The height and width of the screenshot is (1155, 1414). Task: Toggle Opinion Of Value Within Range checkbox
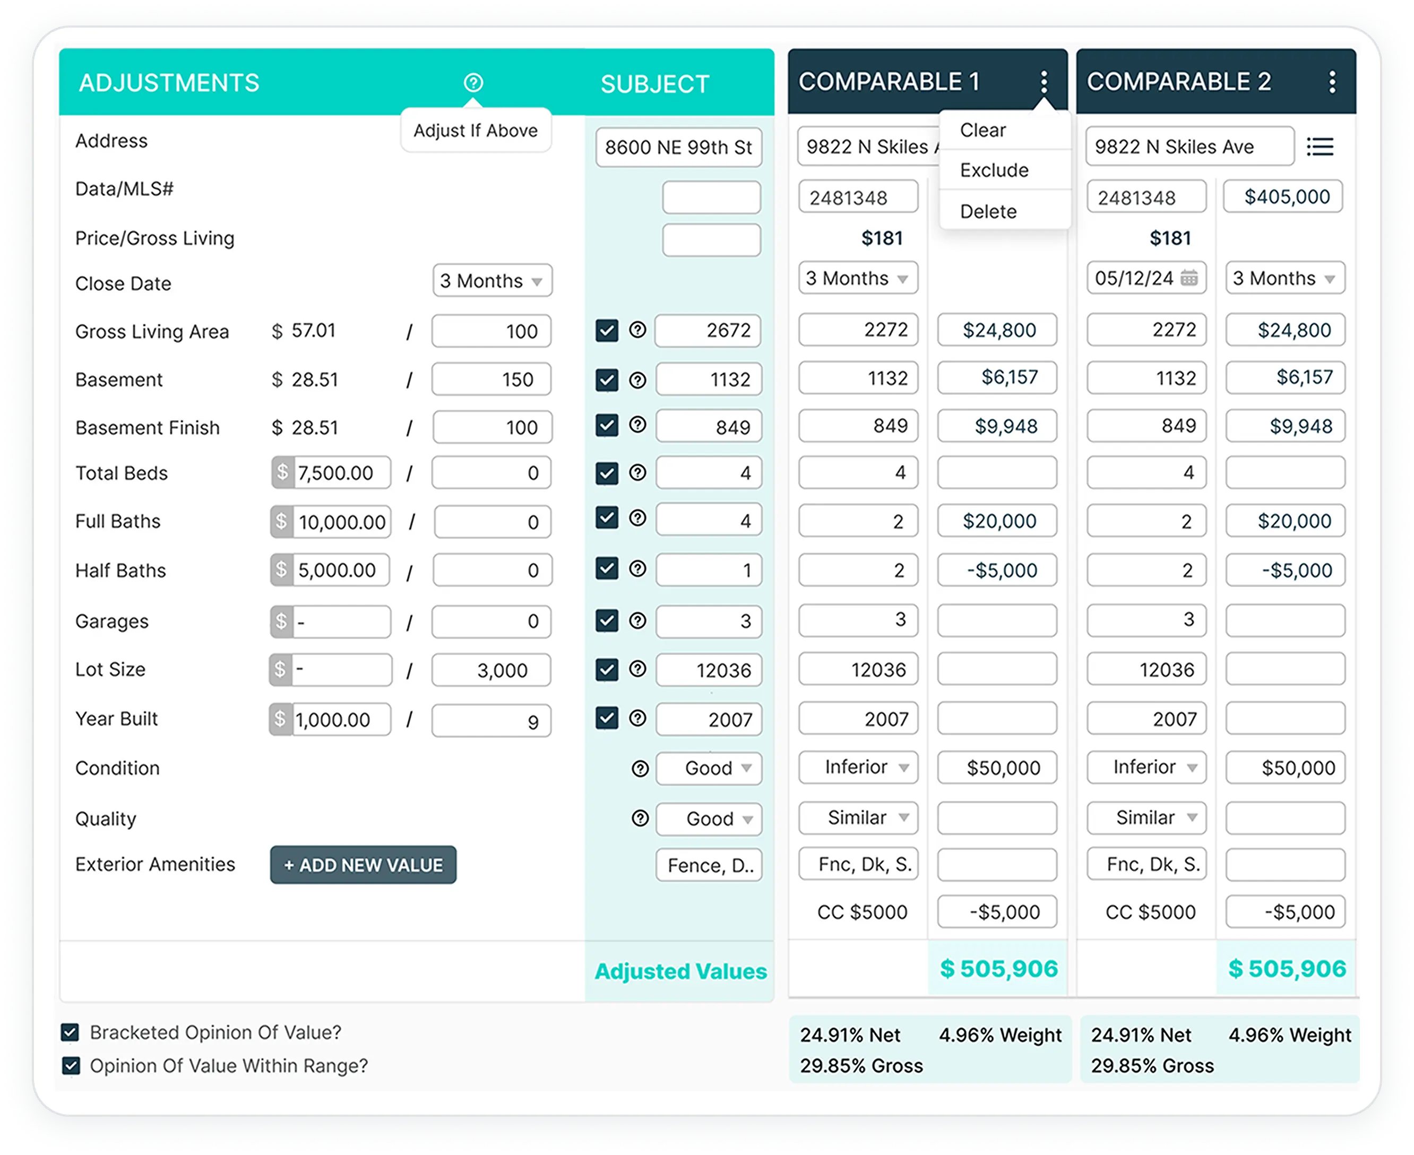(x=71, y=1066)
